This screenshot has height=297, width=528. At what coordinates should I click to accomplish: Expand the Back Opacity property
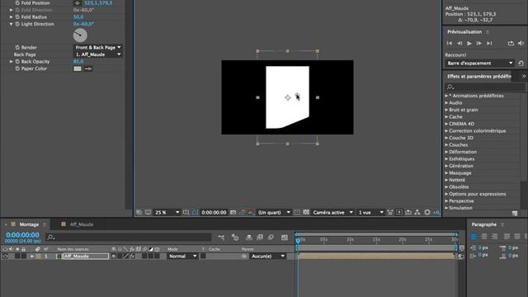tap(11, 62)
